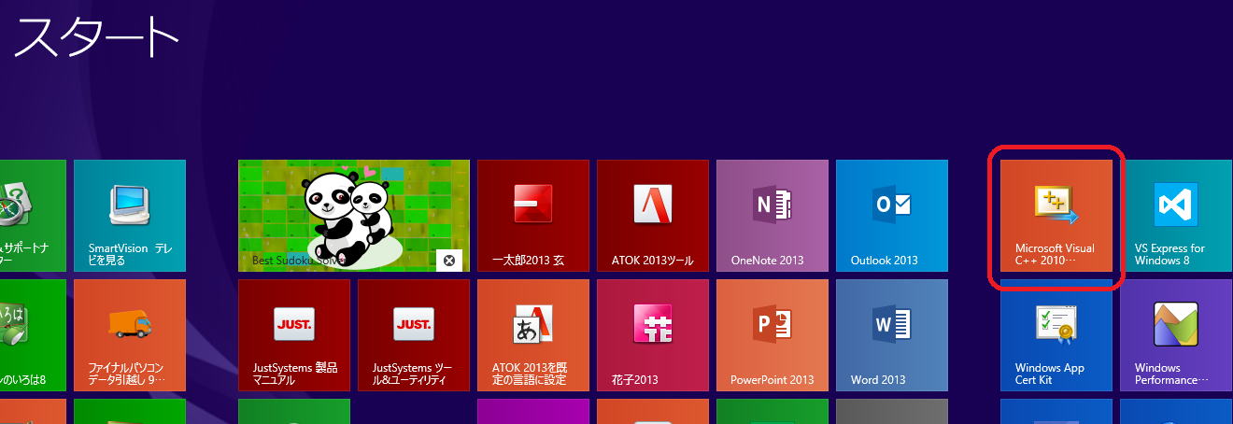Launch 花子2013 tile

(653, 335)
